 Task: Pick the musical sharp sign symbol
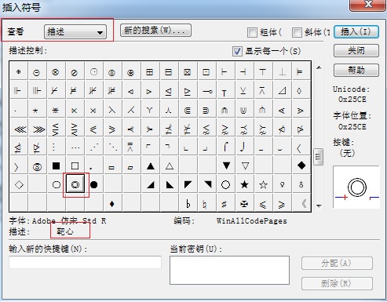pos(224,203)
